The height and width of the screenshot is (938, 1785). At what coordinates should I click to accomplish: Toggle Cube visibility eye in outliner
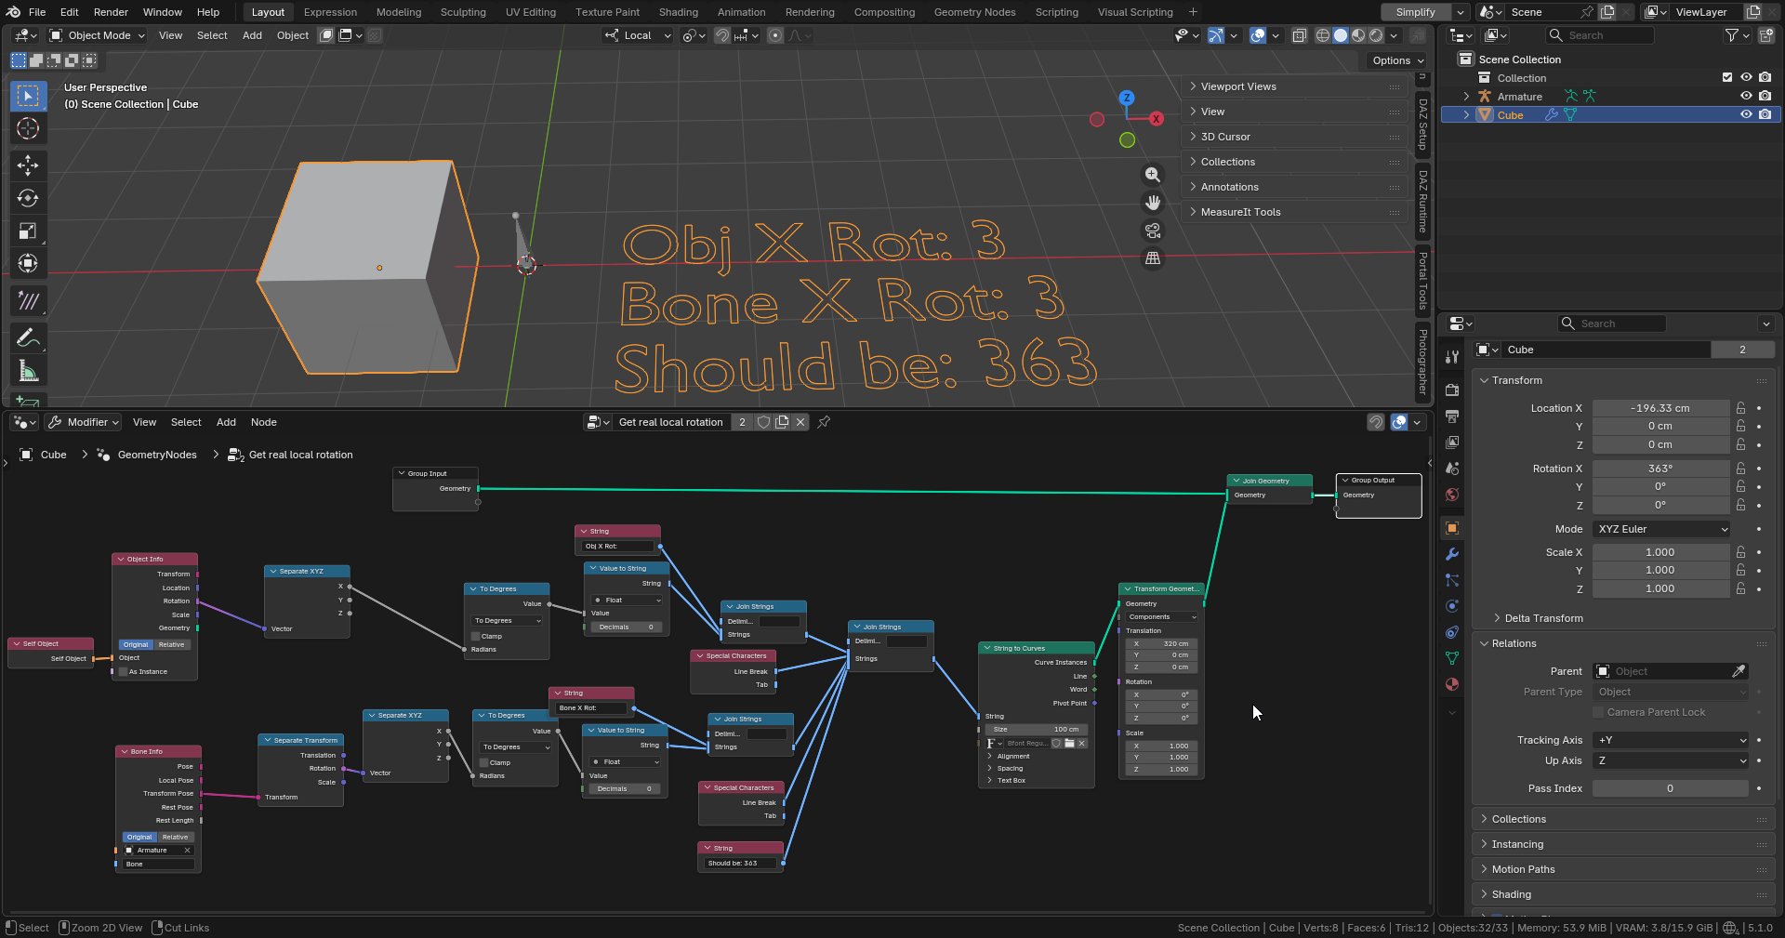[1746, 114]
